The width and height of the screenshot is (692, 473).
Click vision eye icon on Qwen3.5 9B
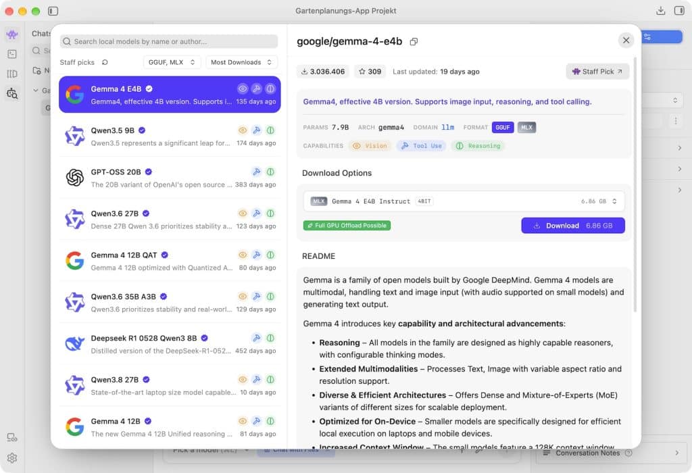pyautogui.click(x=243, y=130)
